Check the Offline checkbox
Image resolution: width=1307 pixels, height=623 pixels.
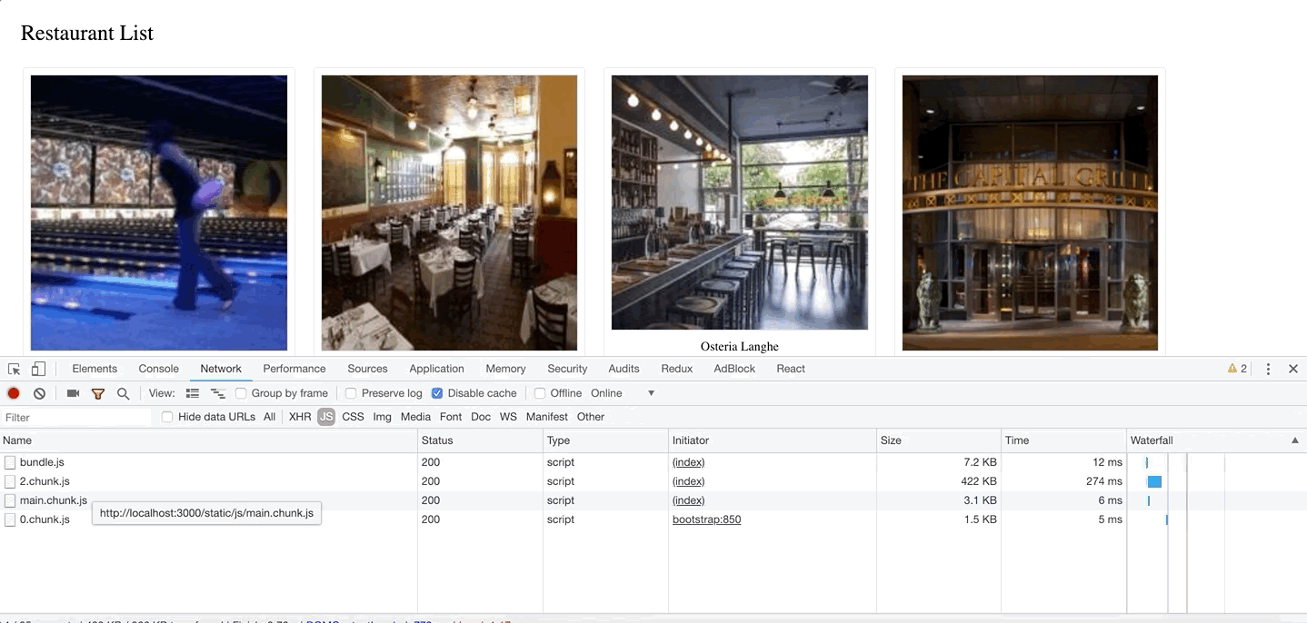coord(540,393)
